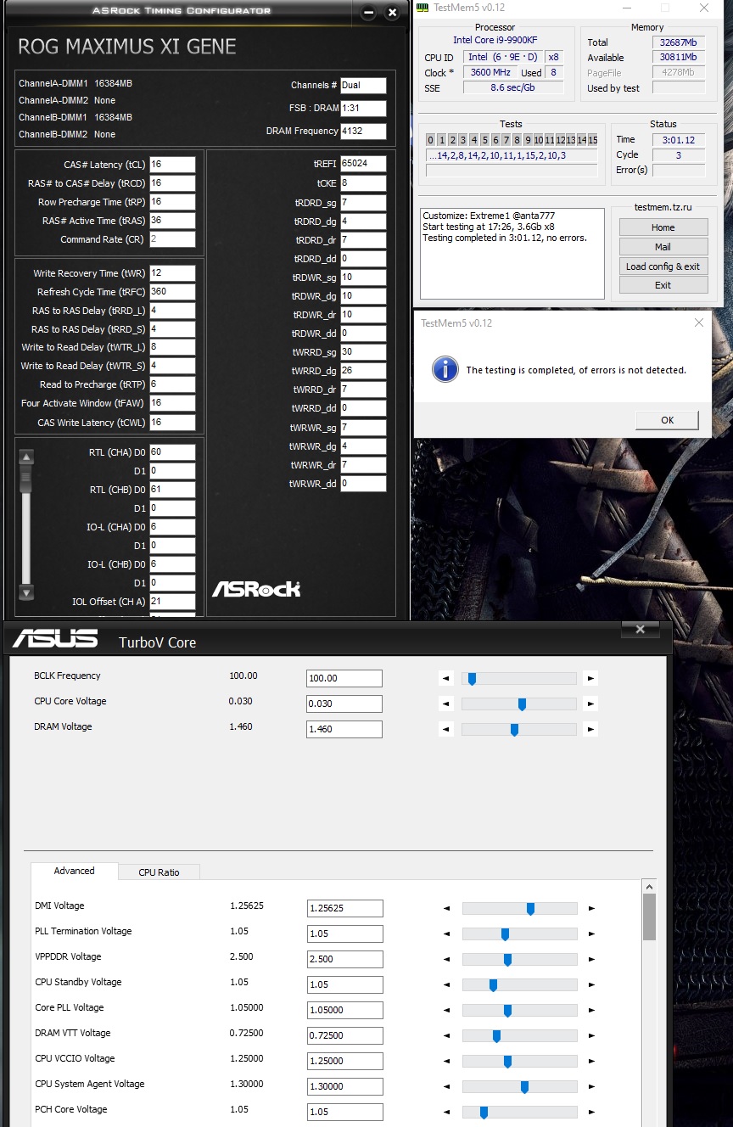This screenshot has height=1127, width=733.
Task: Adjust the DRAM Voltage slider
Action: (x=514, y=729)
